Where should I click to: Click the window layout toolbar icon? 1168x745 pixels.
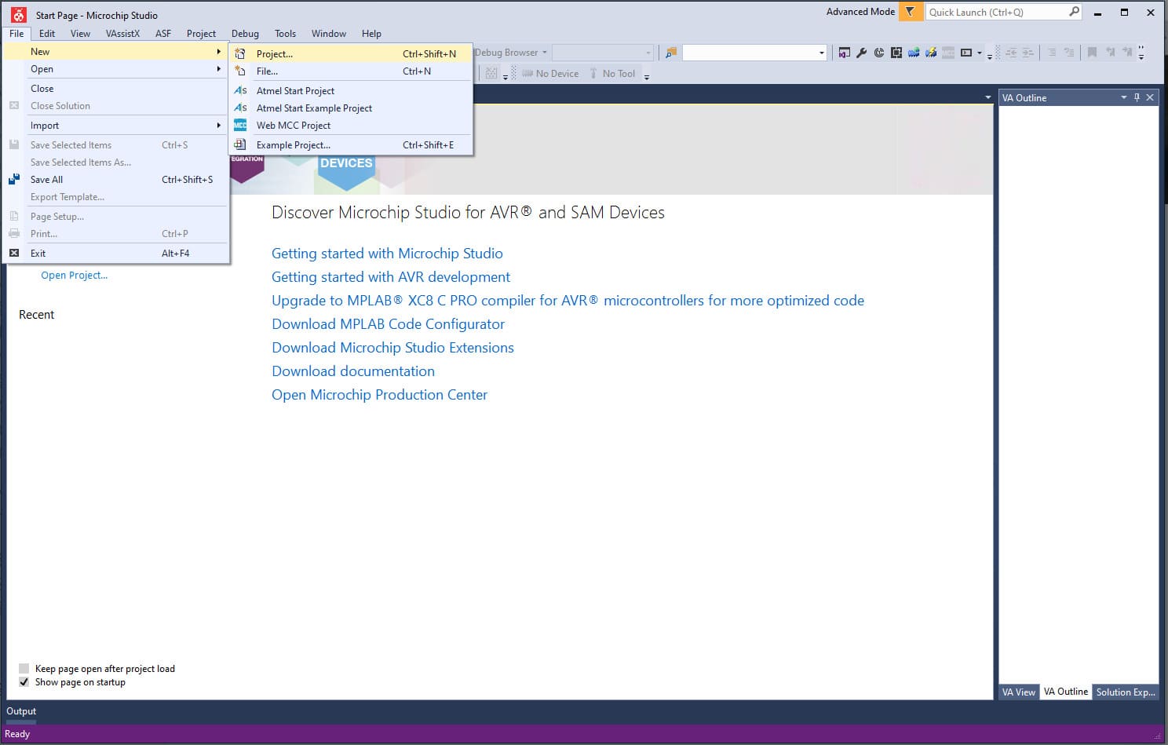coord(966,53)
